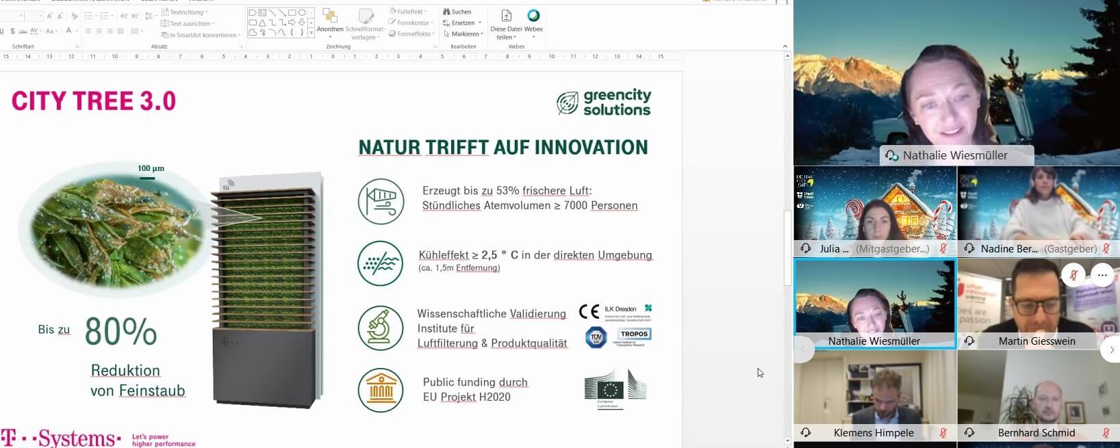Toggle strikethrough text formatting
This screenshot has width=1120, height=448.
click(x=23, y=31)
